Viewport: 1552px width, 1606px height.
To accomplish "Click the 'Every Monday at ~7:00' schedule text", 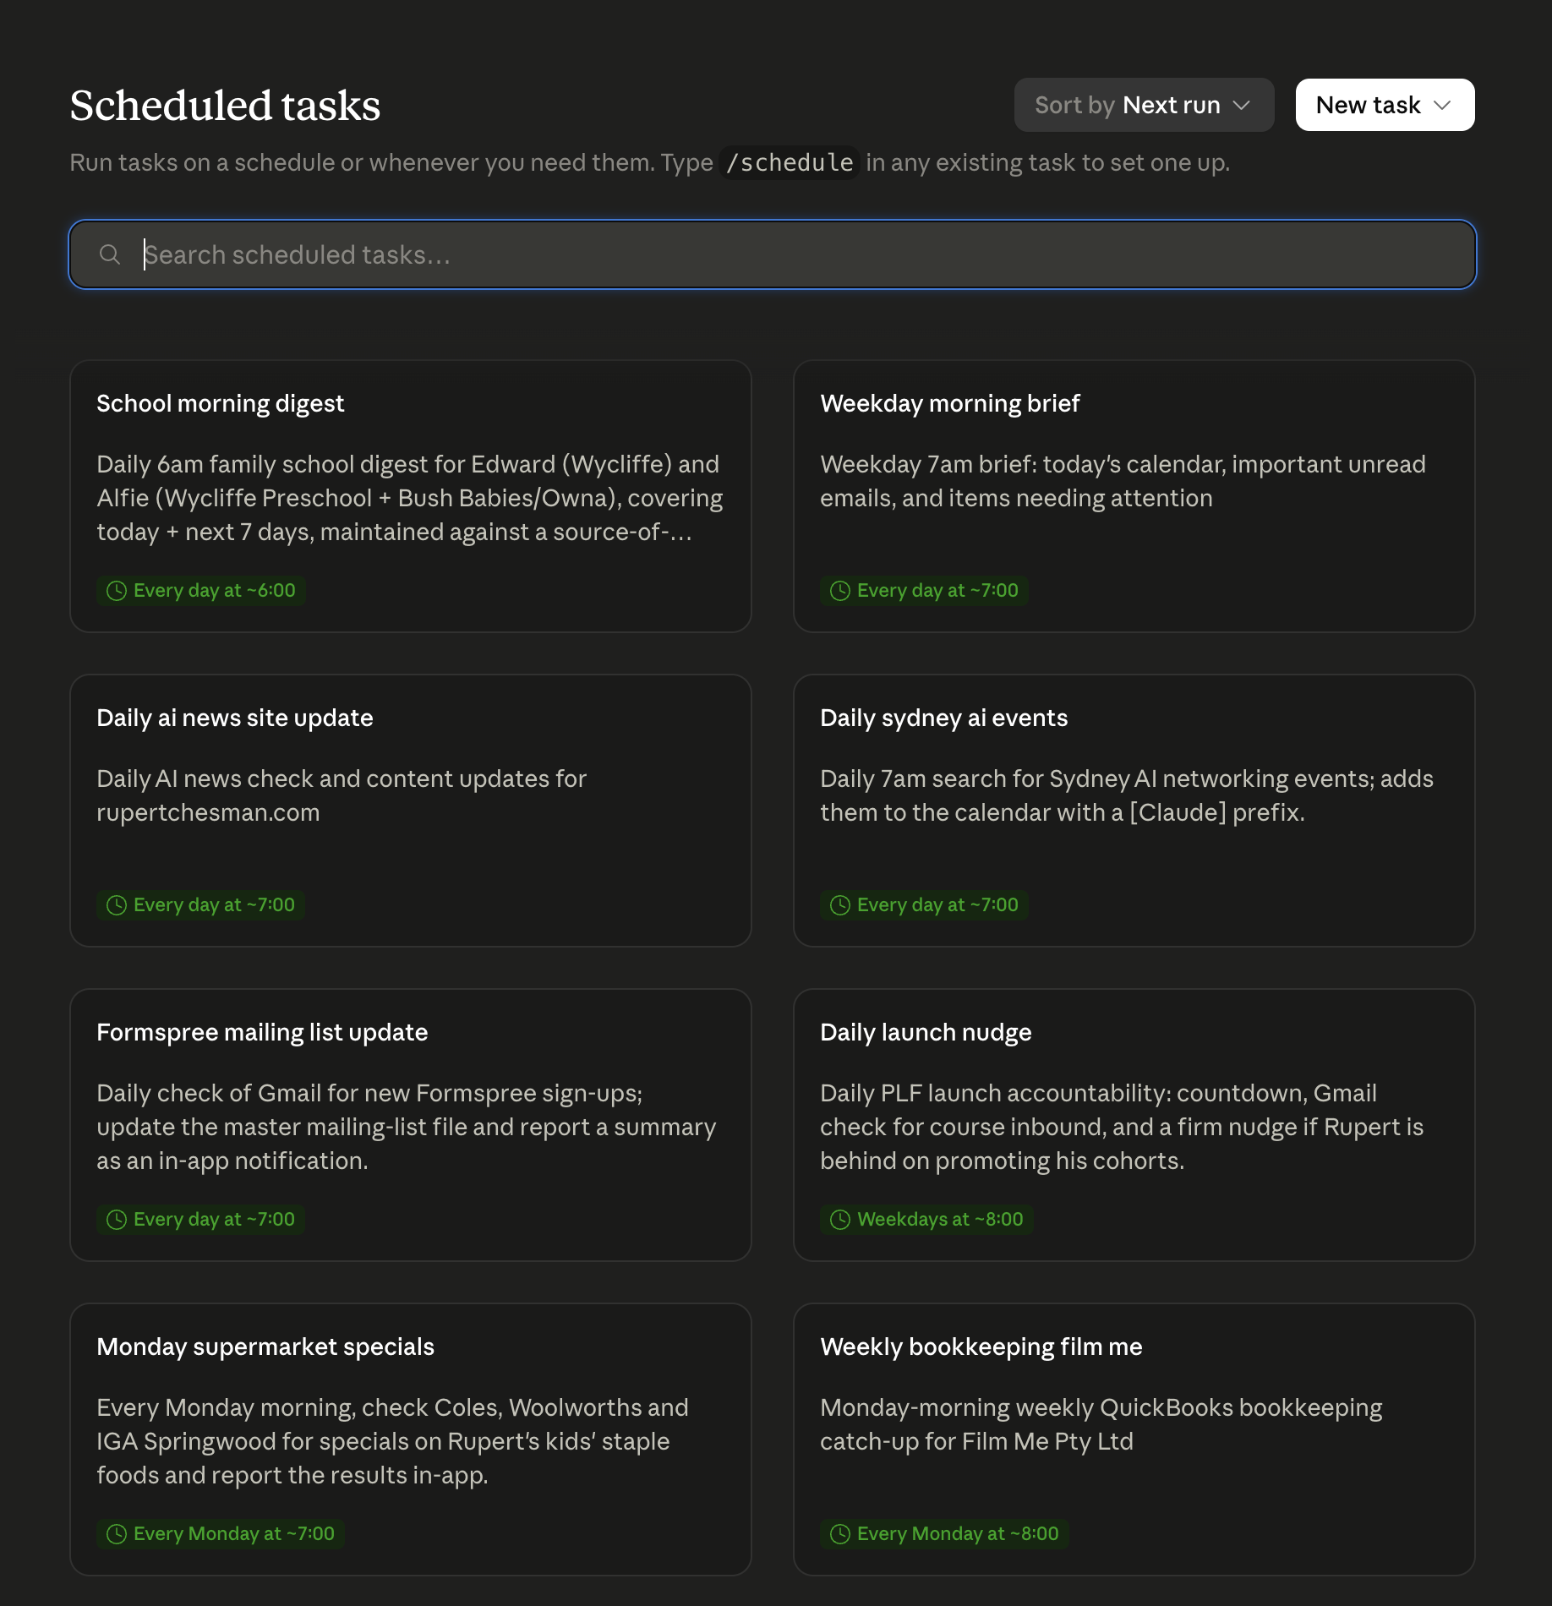I will (x=234, y=1534).
